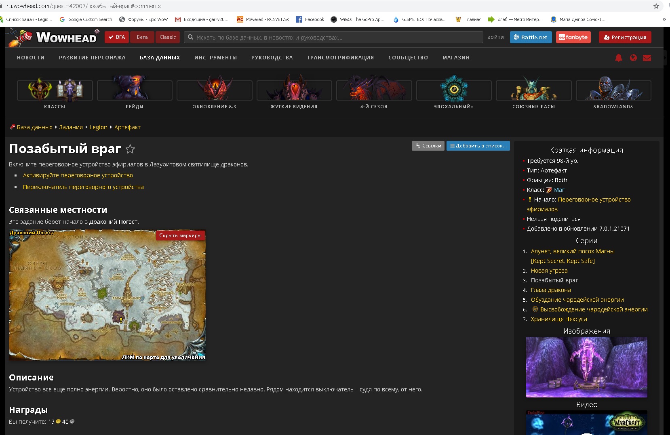This screenshot has width=670, height=435.
Task: Open the globe language icon
Action: 633,58
